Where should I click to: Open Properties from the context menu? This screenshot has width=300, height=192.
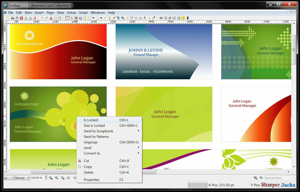(91, 179)
